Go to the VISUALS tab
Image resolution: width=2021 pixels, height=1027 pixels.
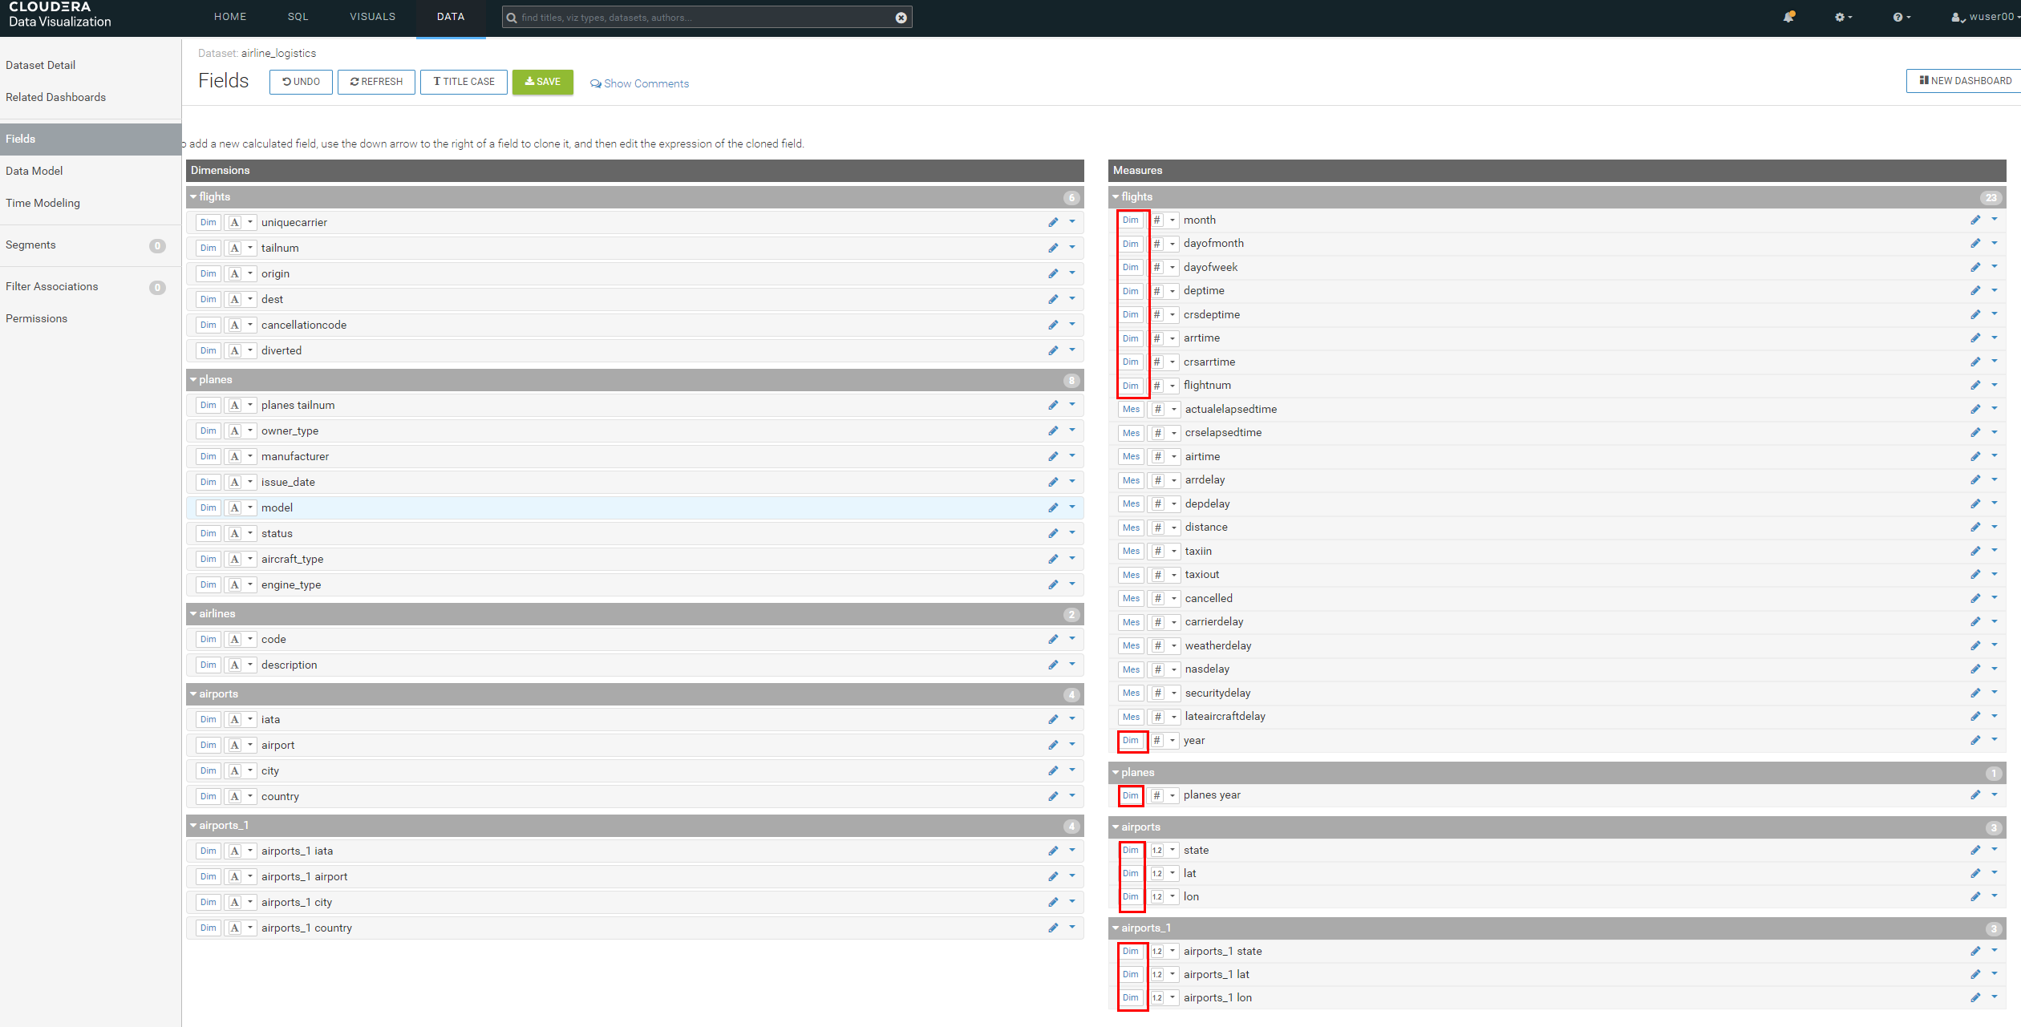[x=372, y=17]
